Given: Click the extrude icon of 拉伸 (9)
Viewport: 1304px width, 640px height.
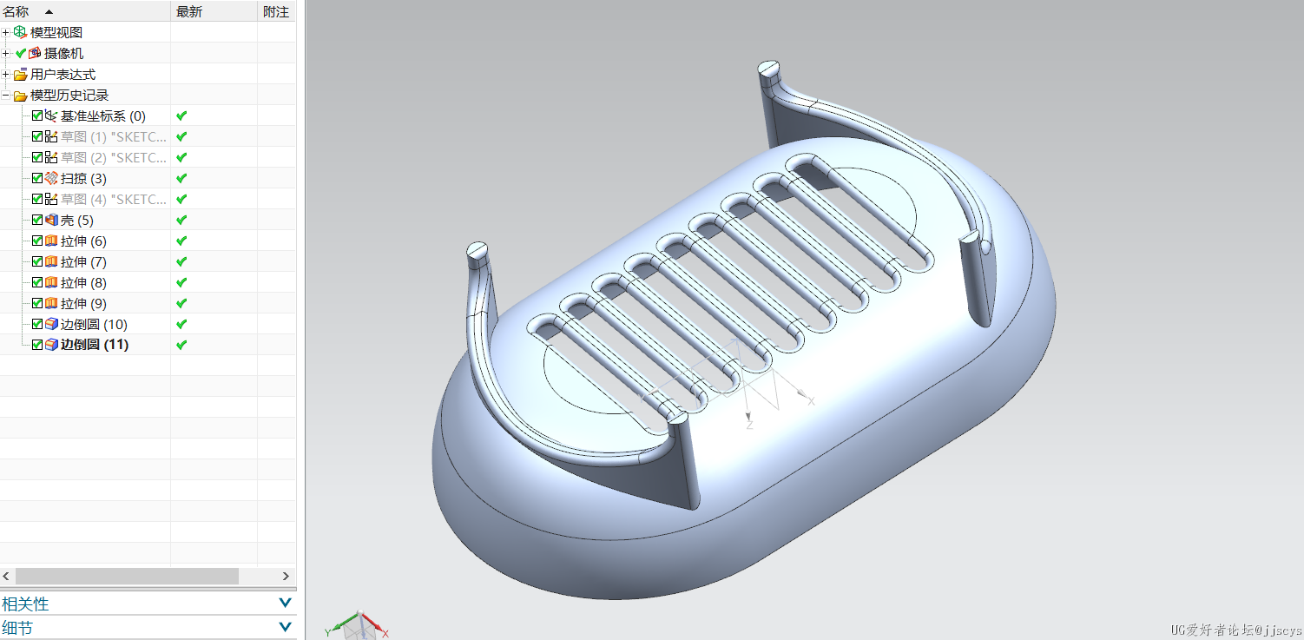Looking at the screenshot, I should (x=51, y=303).
